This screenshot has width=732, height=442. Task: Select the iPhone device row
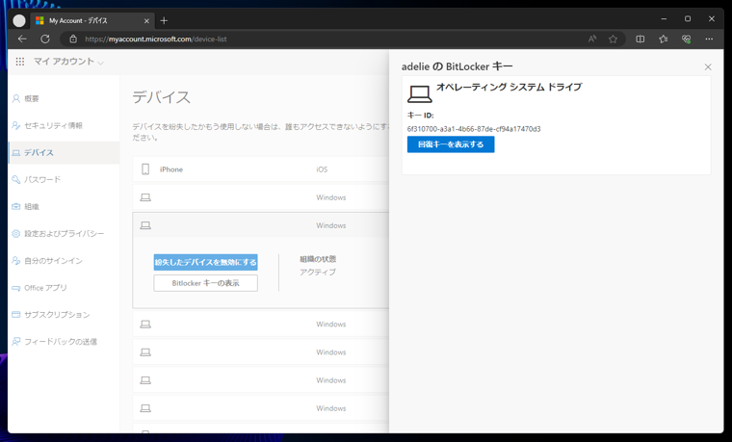pyautogui.click(x=260, y=169)
